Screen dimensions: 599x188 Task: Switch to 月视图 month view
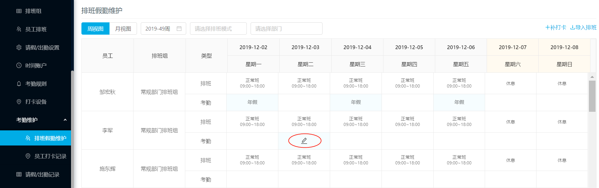click(123, 29)
